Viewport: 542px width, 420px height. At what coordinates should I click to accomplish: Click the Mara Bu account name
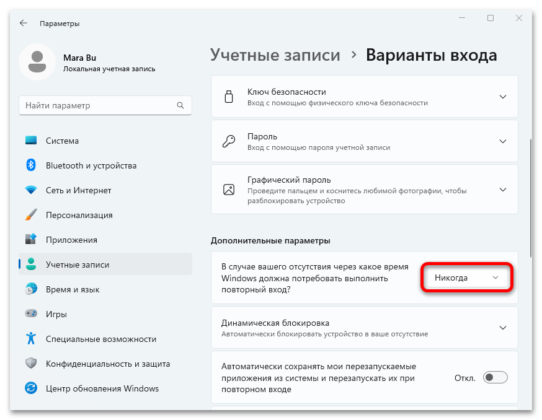coord(79,58)
